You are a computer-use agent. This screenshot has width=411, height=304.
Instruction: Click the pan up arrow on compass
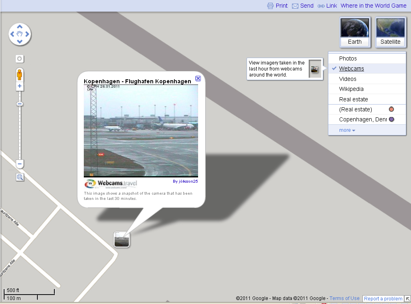point(20,27)
